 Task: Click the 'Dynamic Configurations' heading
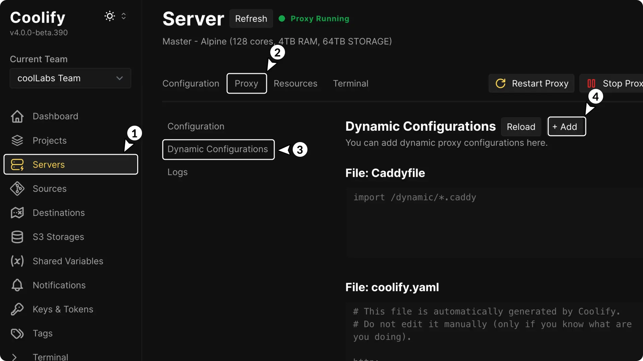pyautogui.click(x=420, y=126)
